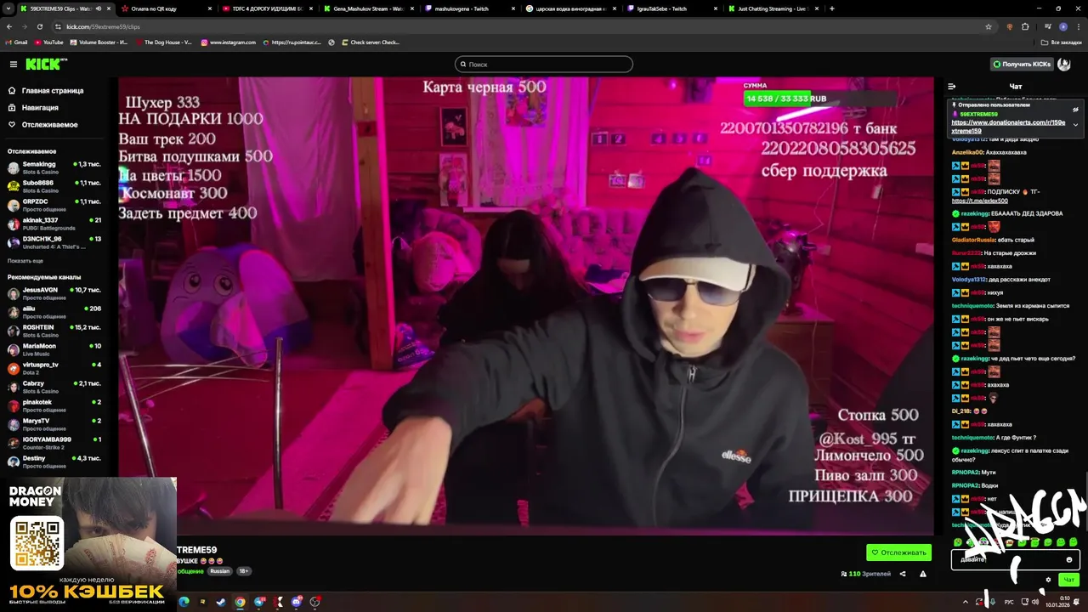Open Subo8686 channel in sidebar
The height and width of the screenshot is (612, 1088).
54,186
